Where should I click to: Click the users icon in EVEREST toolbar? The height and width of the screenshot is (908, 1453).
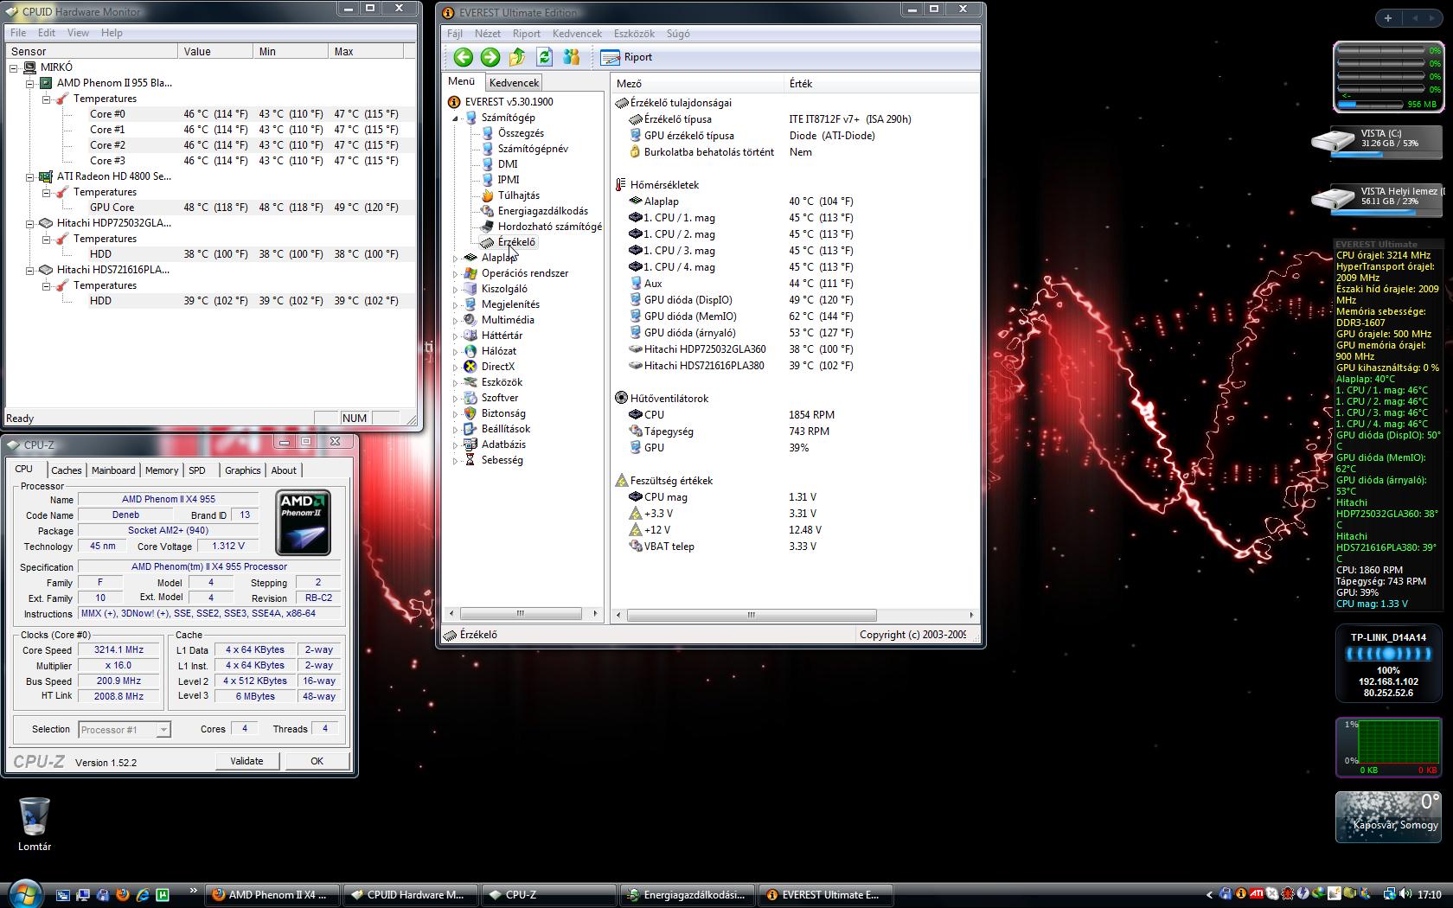[571, 57]
